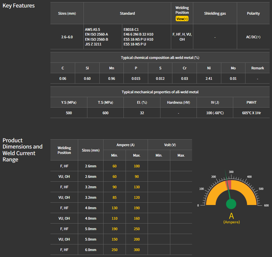Screen dimensions: 272x257
Task: Click the yellow 'A' ampere symbol below gauge
Action: tap(231, 216)
